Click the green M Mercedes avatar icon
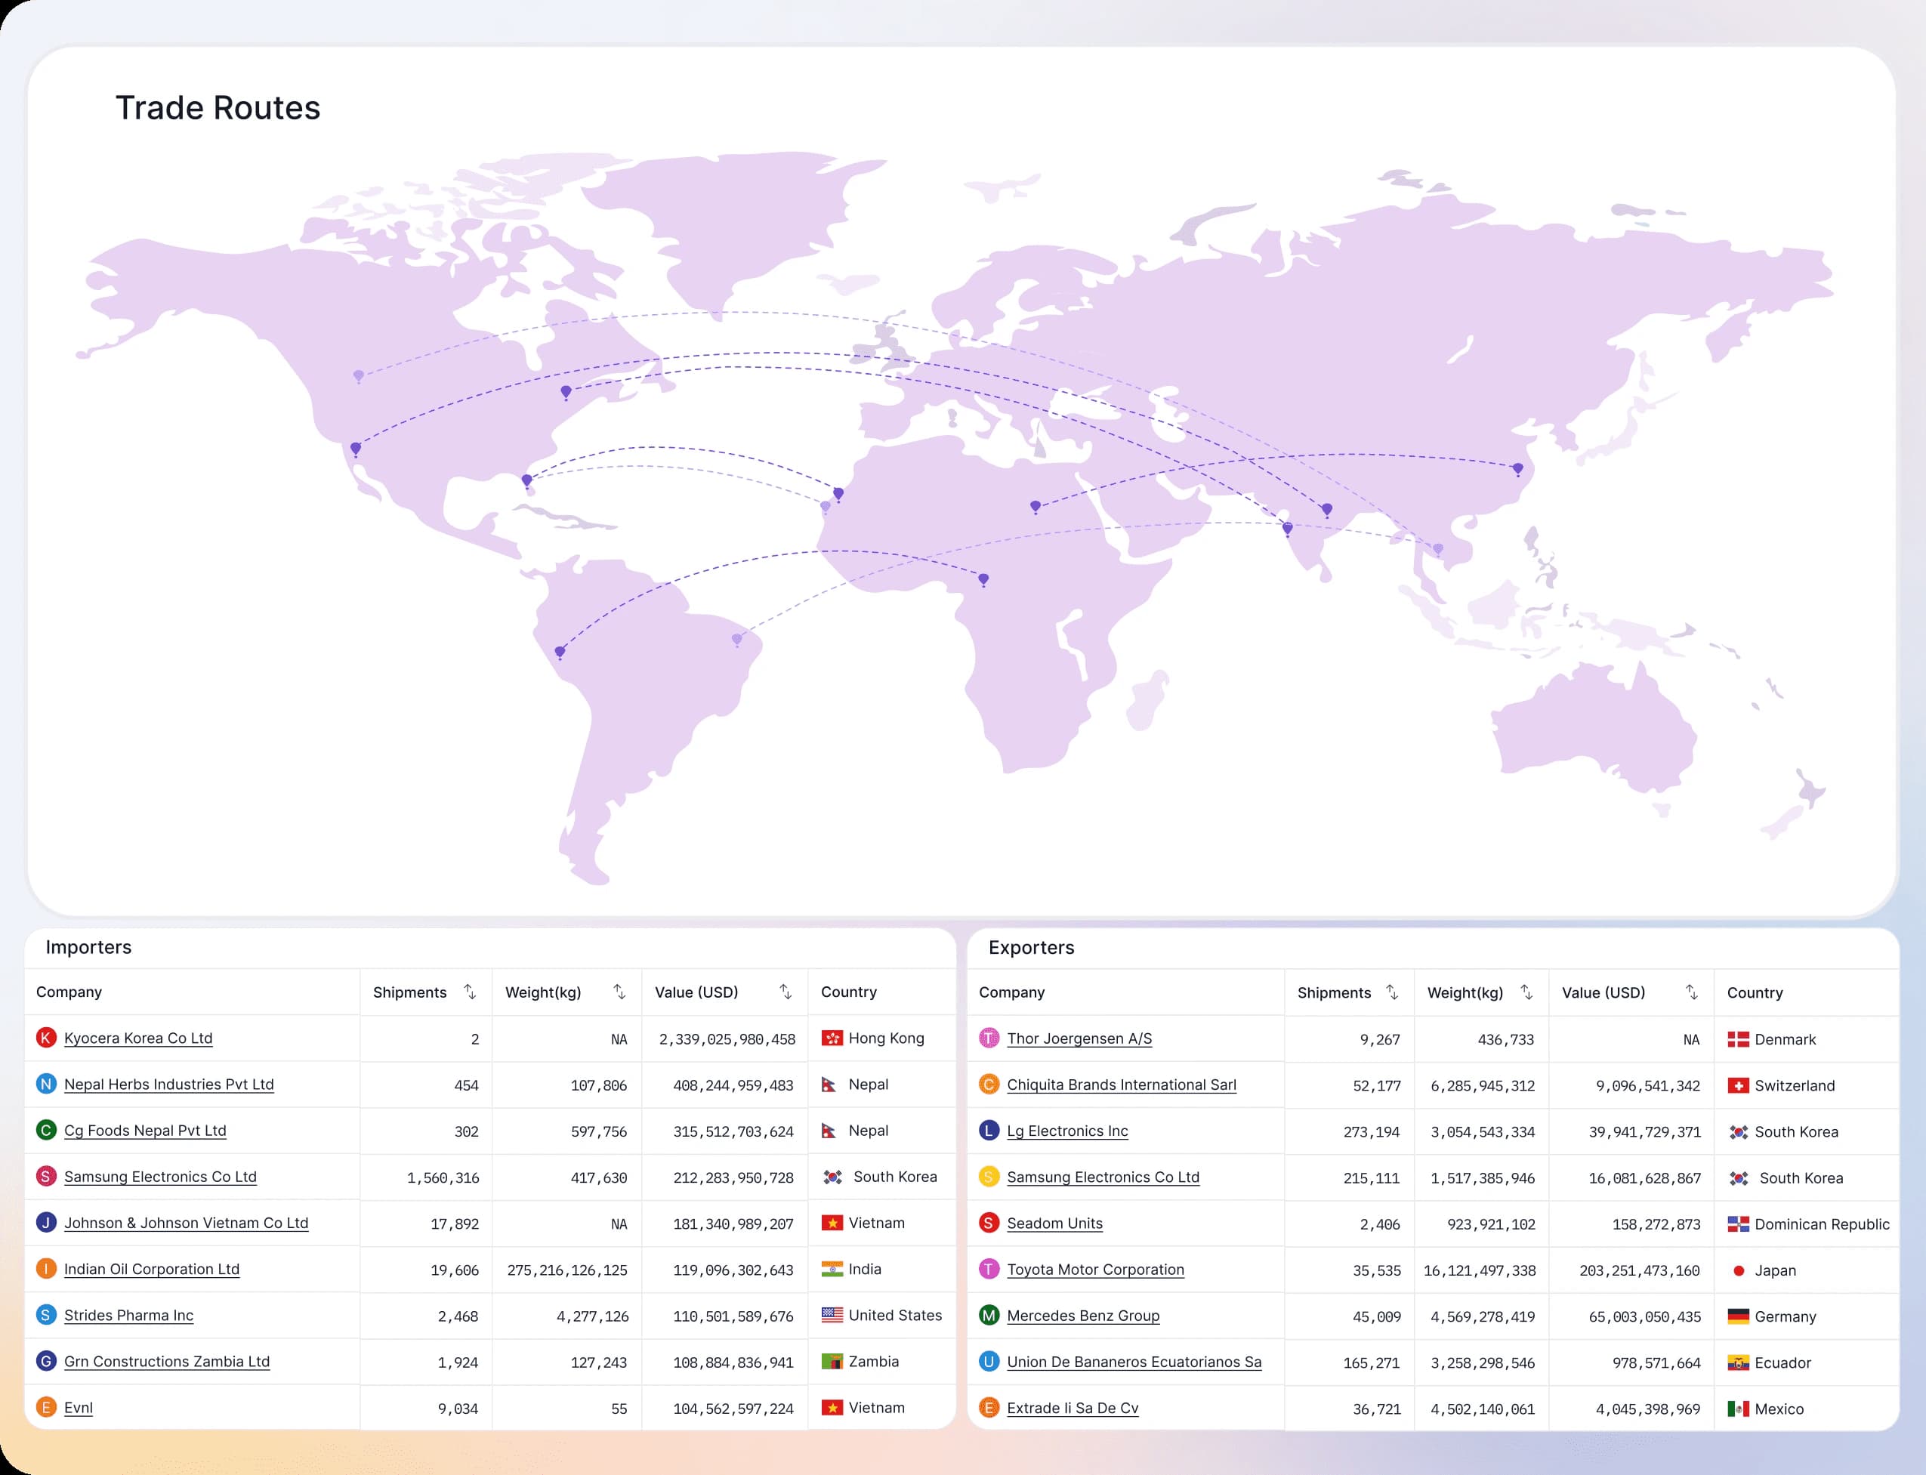 [989, 1315]
